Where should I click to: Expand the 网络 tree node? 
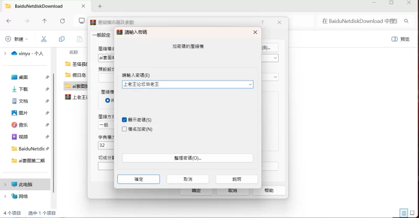[x=6, y=197]
